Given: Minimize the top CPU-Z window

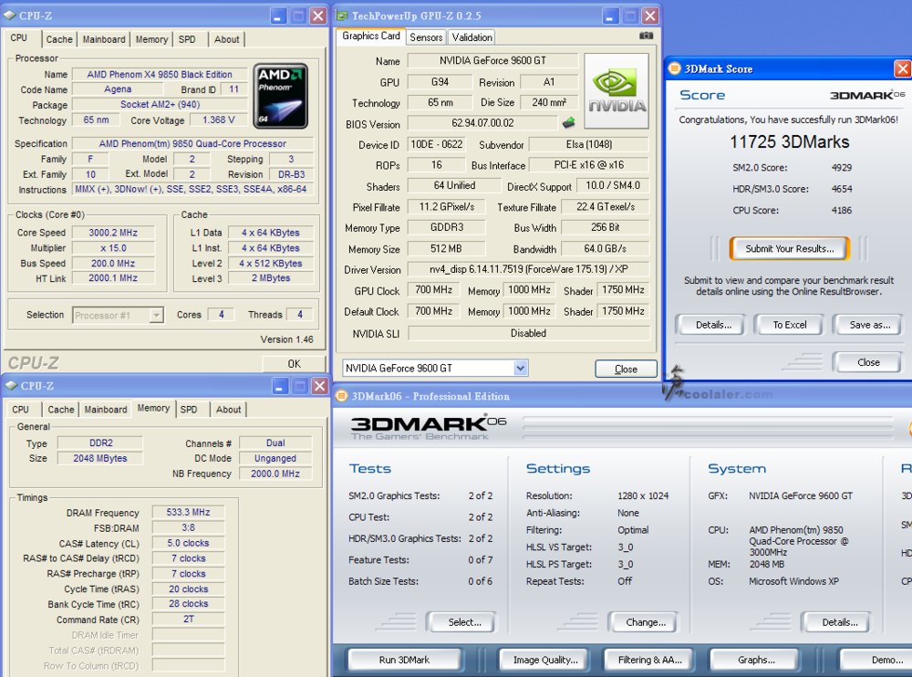Looking at the screenshot, I should tap(278, 16).
